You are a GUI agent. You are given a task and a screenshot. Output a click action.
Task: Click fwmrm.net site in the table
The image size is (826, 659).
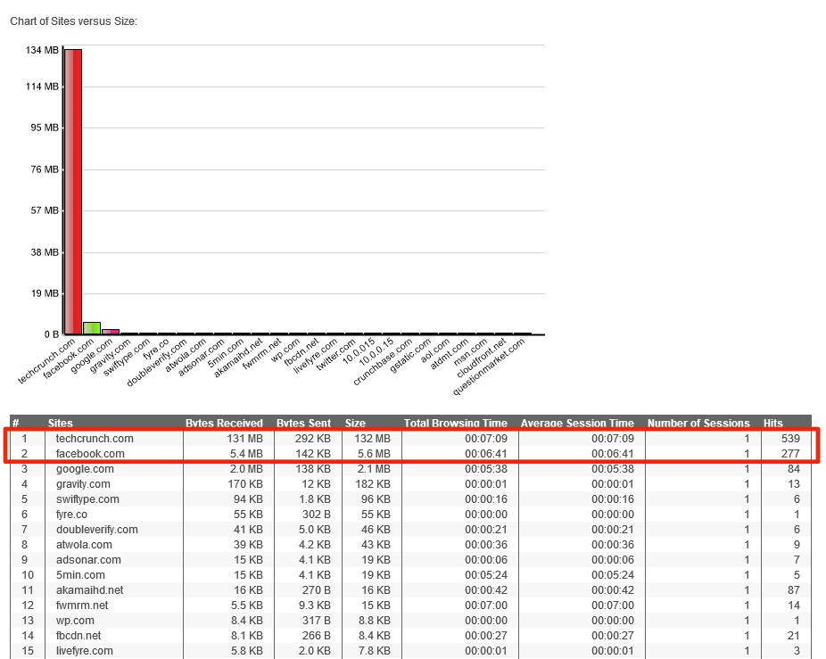[x=82, y=605]
